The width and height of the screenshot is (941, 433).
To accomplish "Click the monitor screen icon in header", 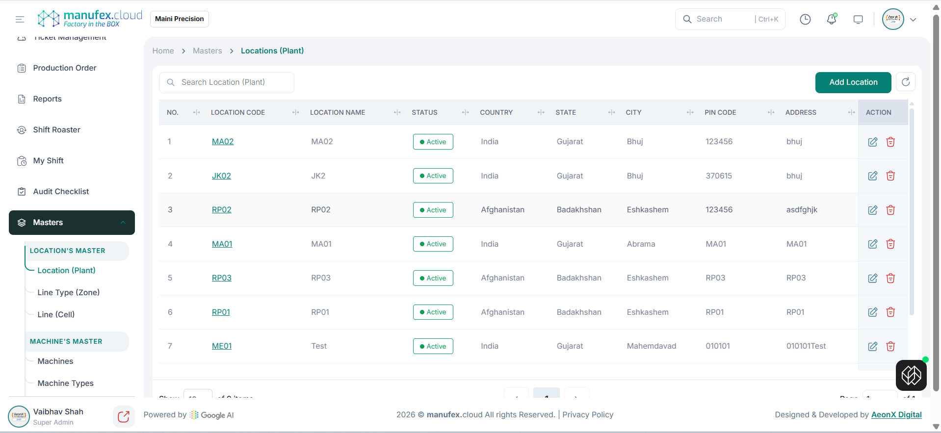I will (858, 19).
